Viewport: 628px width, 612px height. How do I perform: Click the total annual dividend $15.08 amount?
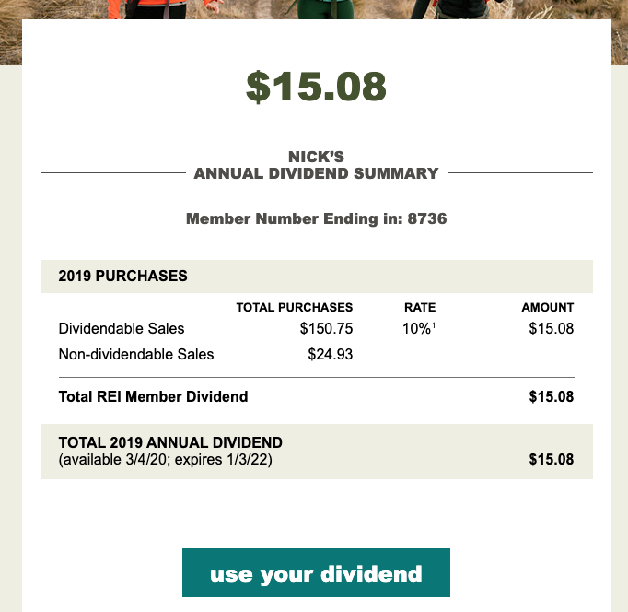[551, 459]
